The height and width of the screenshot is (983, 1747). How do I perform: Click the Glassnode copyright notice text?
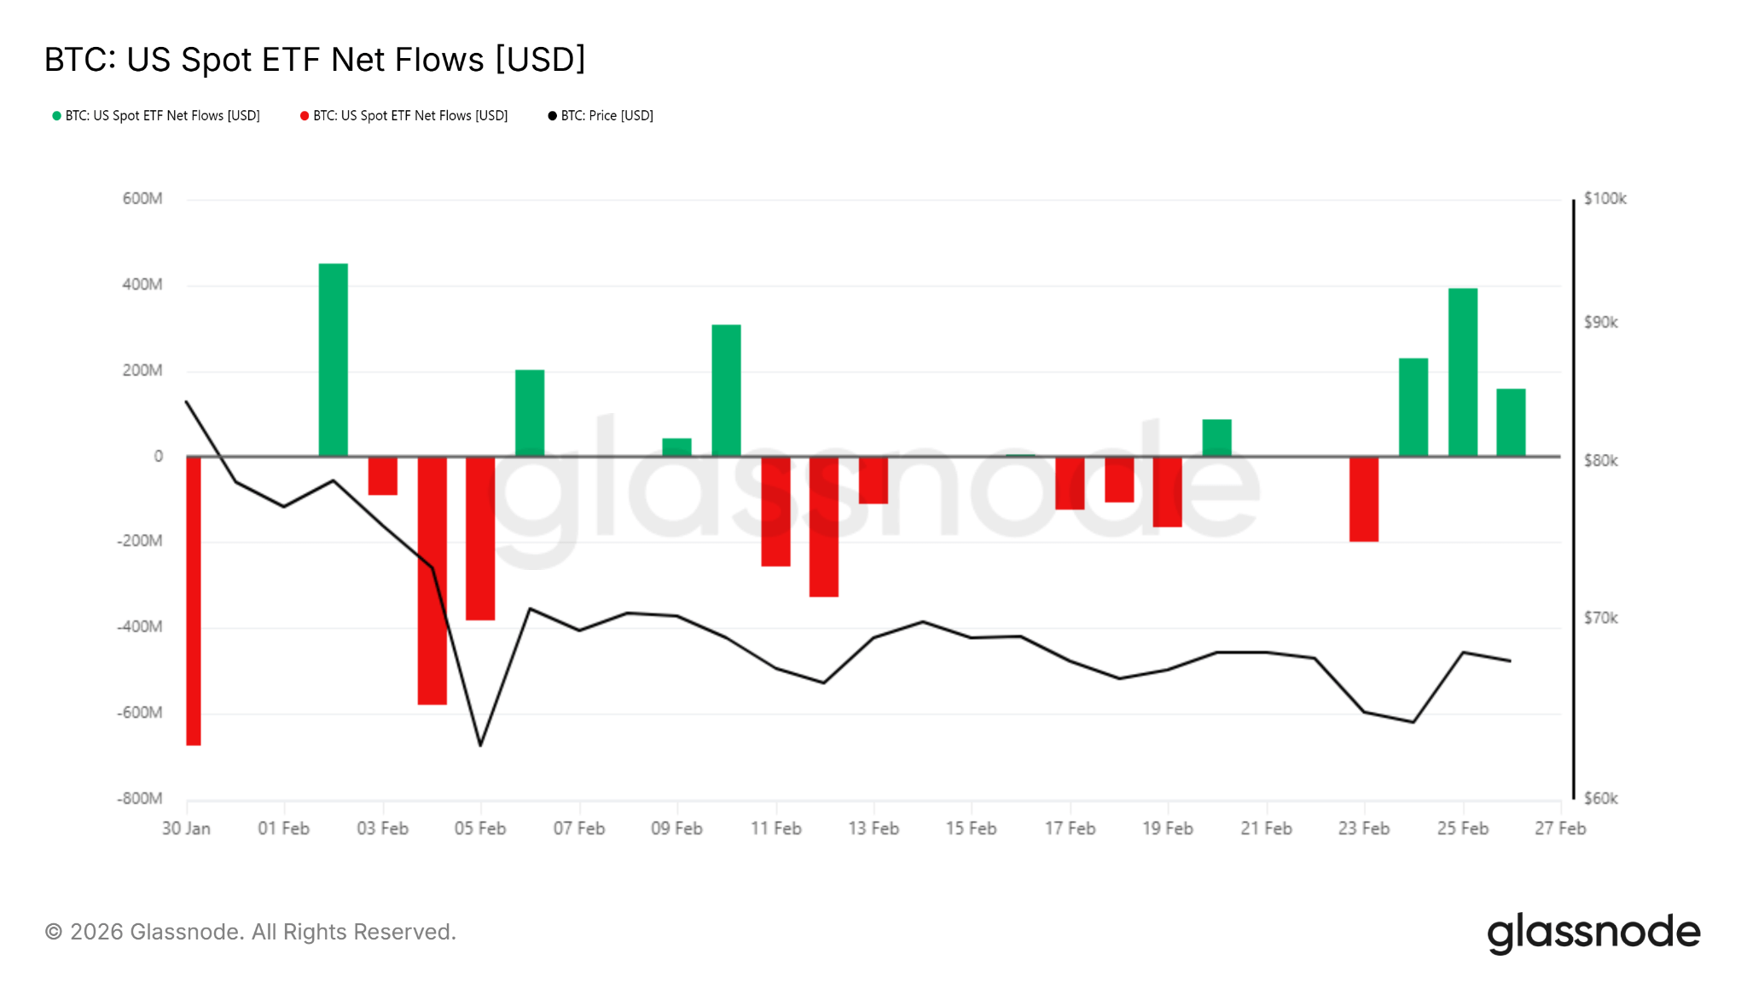[250, 932]
